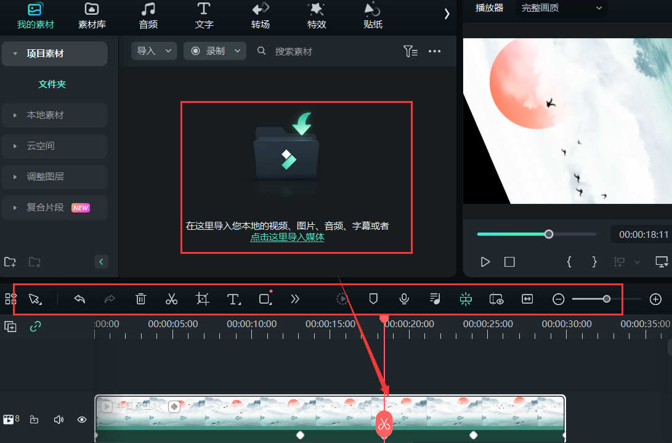Switch to the 素材库 tab
672x443 pixels.
point(91,15)
